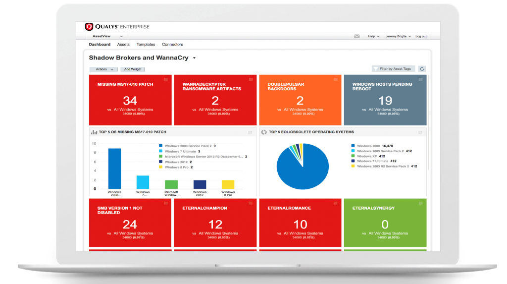This screenshot has height=284, width=507.
Task: Switch to the Dashboard tab
Action: tap(100, 45)
